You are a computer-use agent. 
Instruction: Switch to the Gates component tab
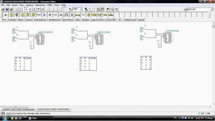coord(77,19)
